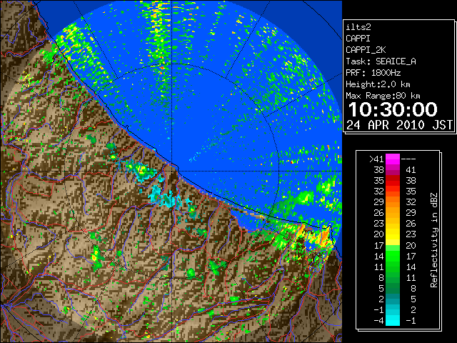Click 'PRF: 1800Hz' text

point(373,73)
